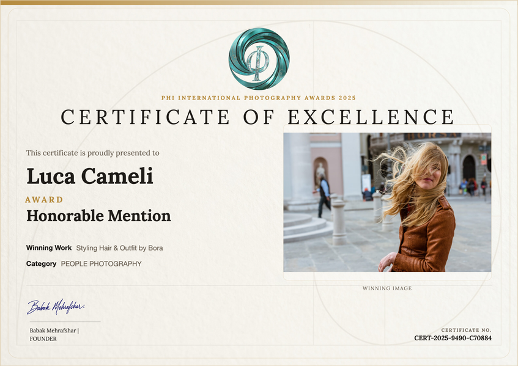Click the teal Phi spiral logo
The height and width of the screenshot is (366, 518).
(259, 59)
